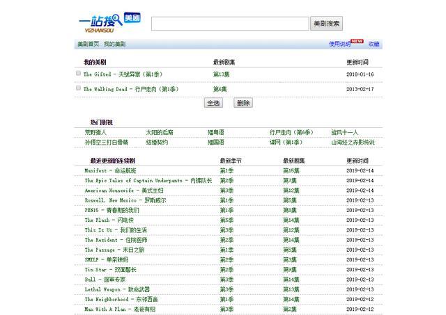446x315 pixels.
Task: Open the 我的美剧 nav item
Action: (x=114, y=44)
